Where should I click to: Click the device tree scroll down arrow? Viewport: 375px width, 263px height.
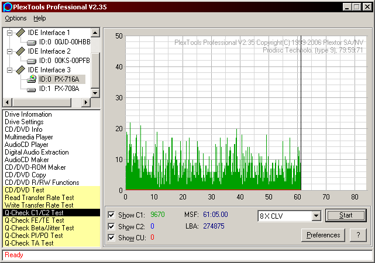coord(95,93)
